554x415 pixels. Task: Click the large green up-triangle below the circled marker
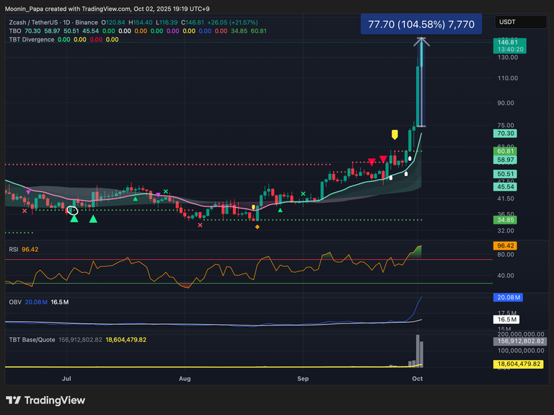(74, 217)
